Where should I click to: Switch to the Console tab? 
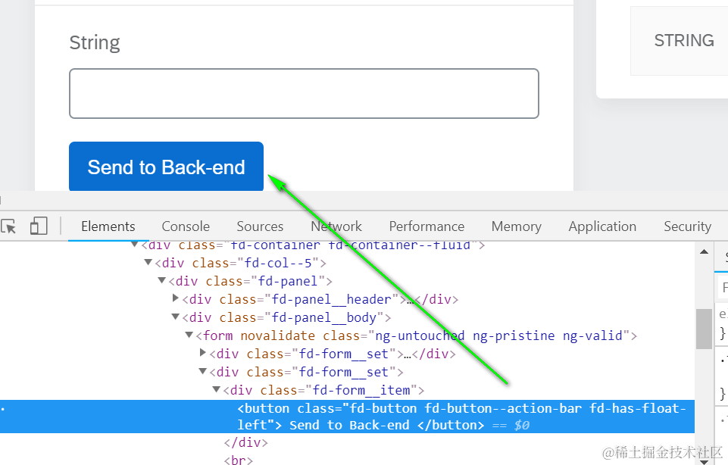186,226
